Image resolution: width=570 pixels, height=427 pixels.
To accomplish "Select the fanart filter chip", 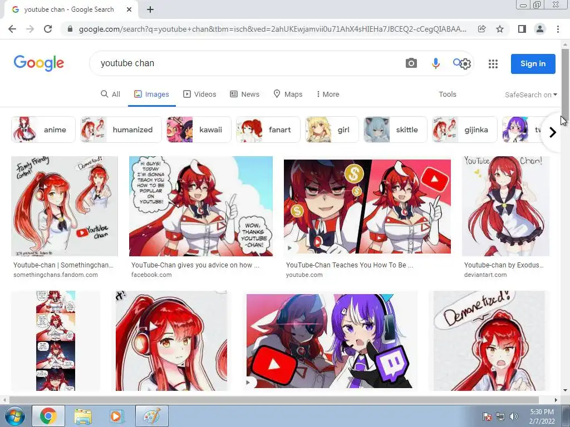I will point(268,130).
